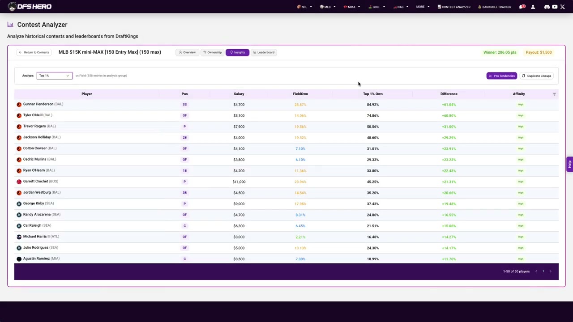The image size is (573, 322).
Task: Click player name Jackson Holliday
Action: (37, 137)
